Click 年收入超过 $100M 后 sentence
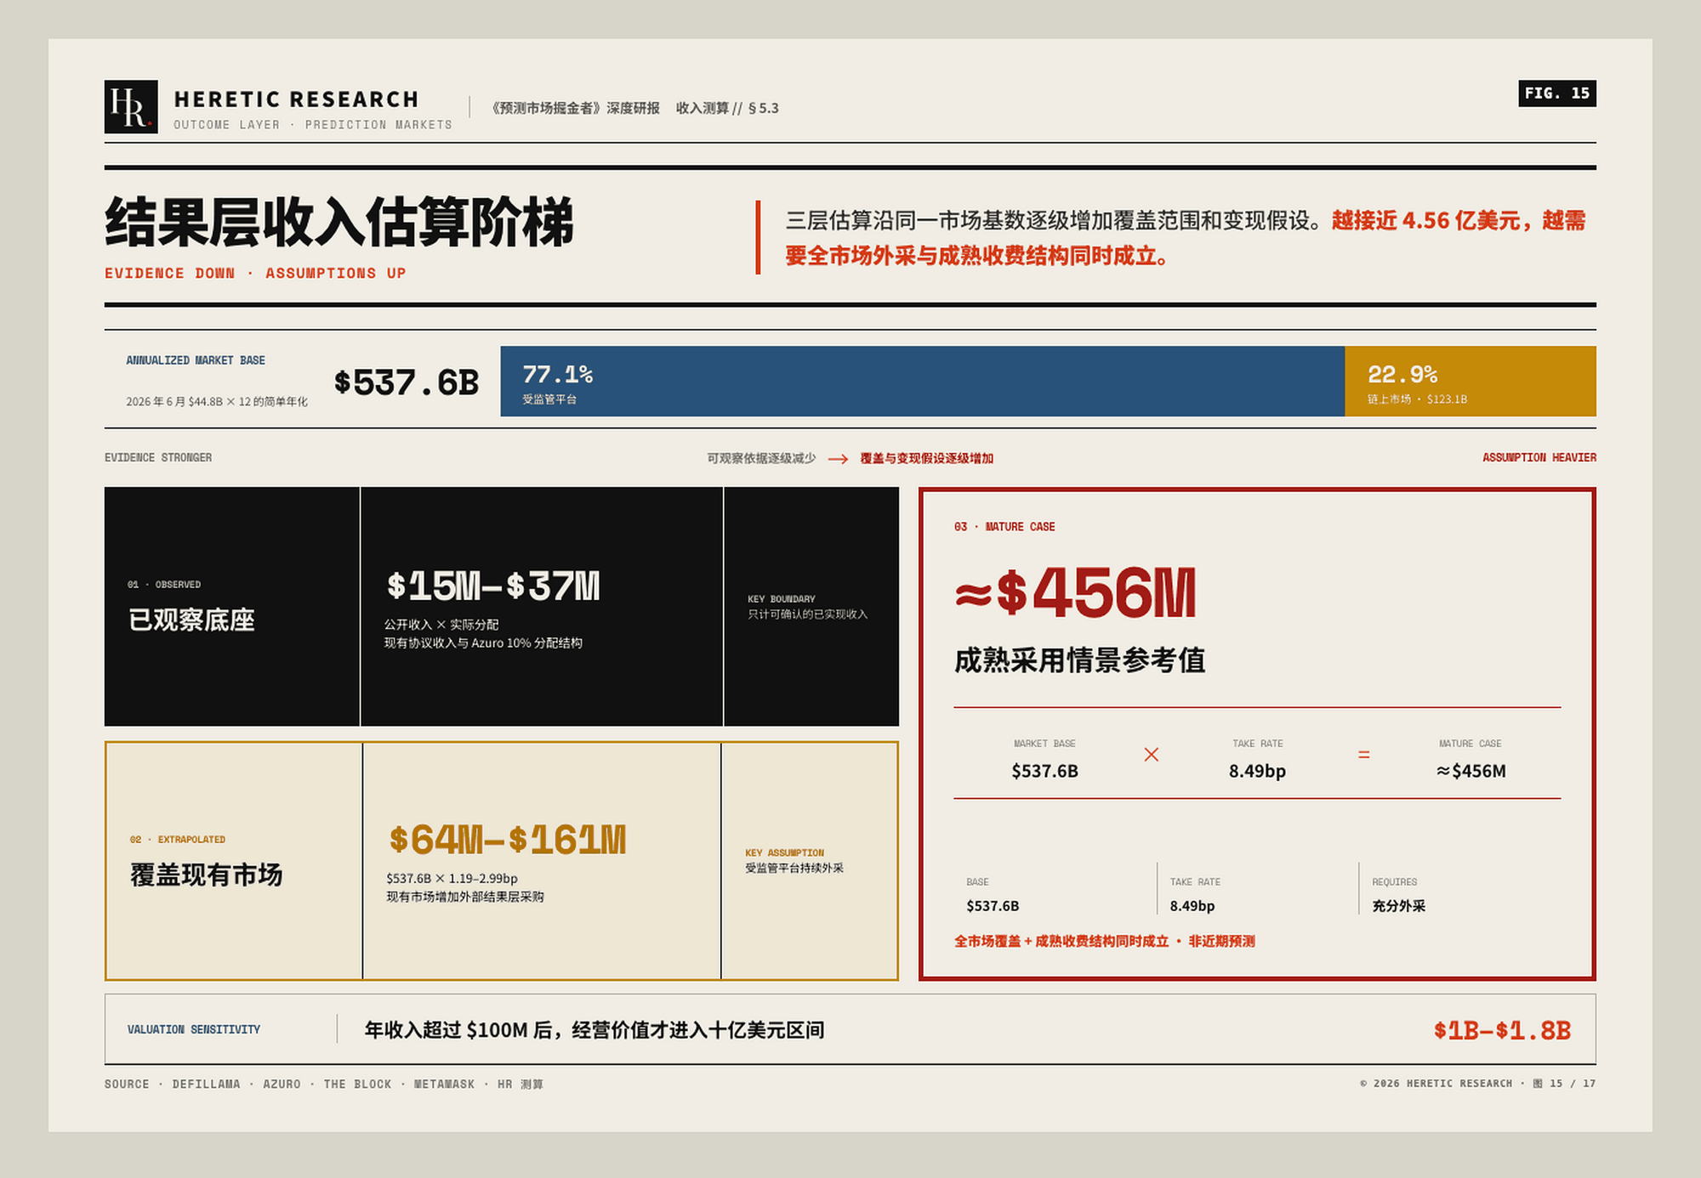 click(594, 1030)
